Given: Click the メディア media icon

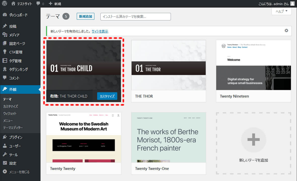Looking at the screenshot, I should point(5,35).
